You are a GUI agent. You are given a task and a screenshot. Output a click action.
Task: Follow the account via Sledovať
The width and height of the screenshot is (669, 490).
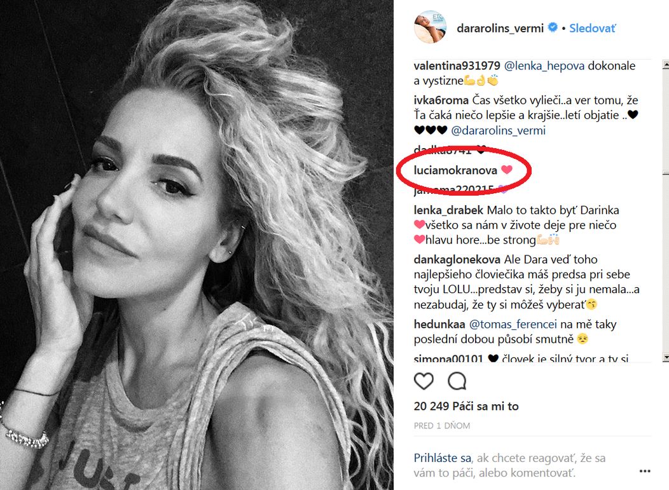[593, 28]
